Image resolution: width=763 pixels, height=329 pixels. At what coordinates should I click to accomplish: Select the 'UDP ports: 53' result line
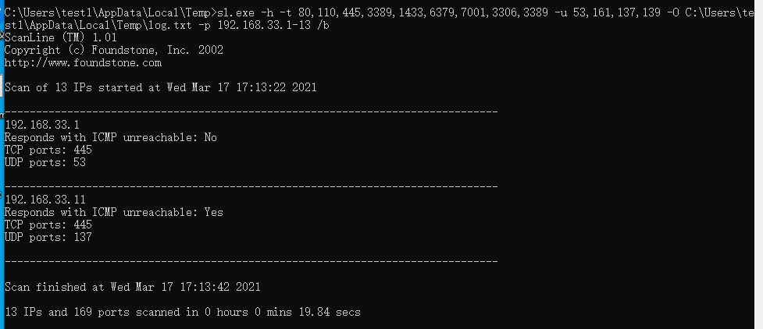[45, 162]
